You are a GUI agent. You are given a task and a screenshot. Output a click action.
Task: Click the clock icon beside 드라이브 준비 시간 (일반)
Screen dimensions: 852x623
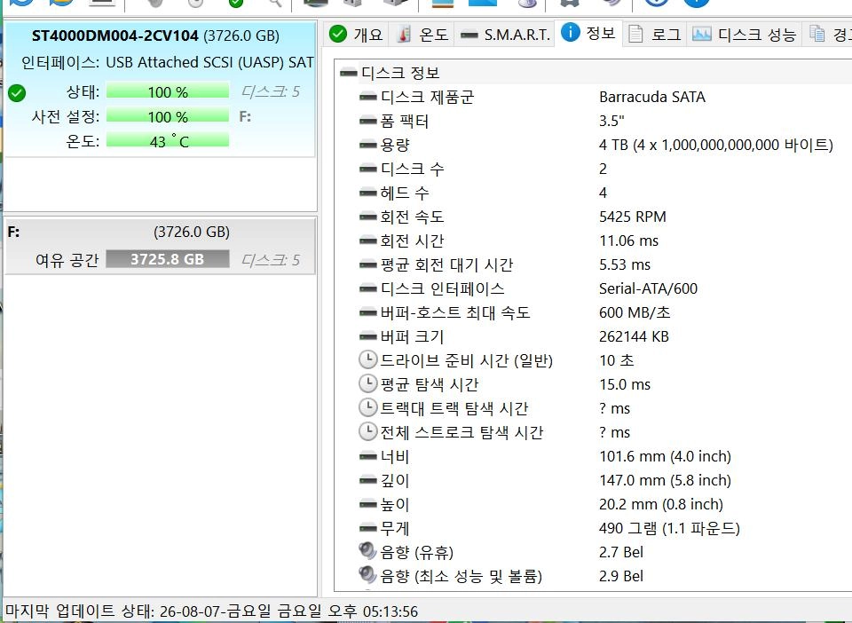pyautogui.click(x=367, y=359)
